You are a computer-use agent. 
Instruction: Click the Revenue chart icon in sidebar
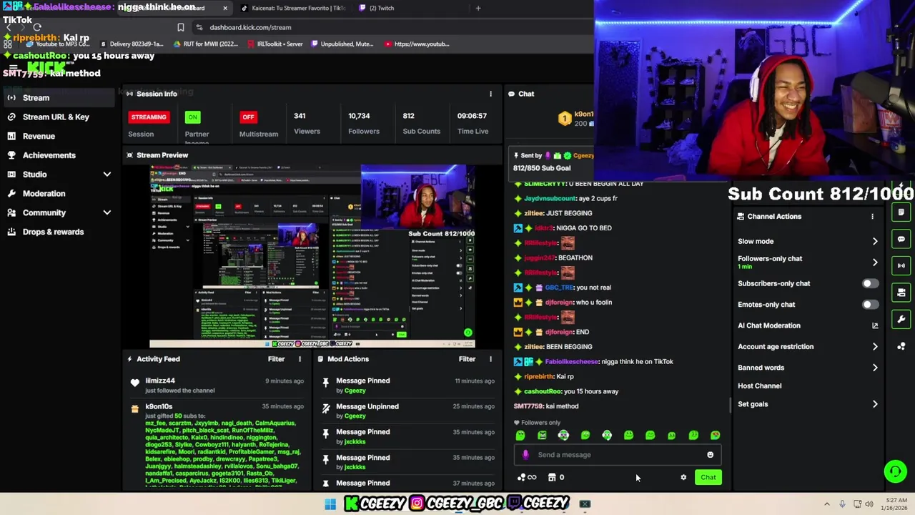point(11,136)
